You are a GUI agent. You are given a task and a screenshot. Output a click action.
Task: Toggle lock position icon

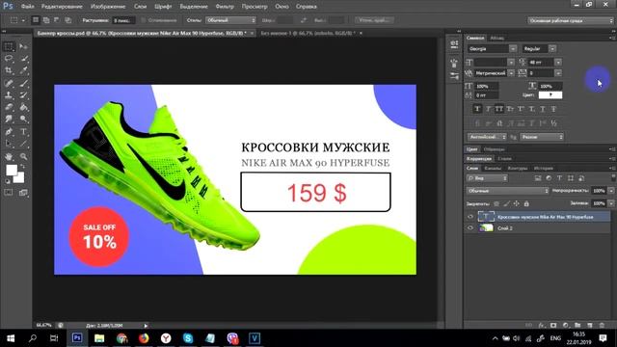pos(517,203)
